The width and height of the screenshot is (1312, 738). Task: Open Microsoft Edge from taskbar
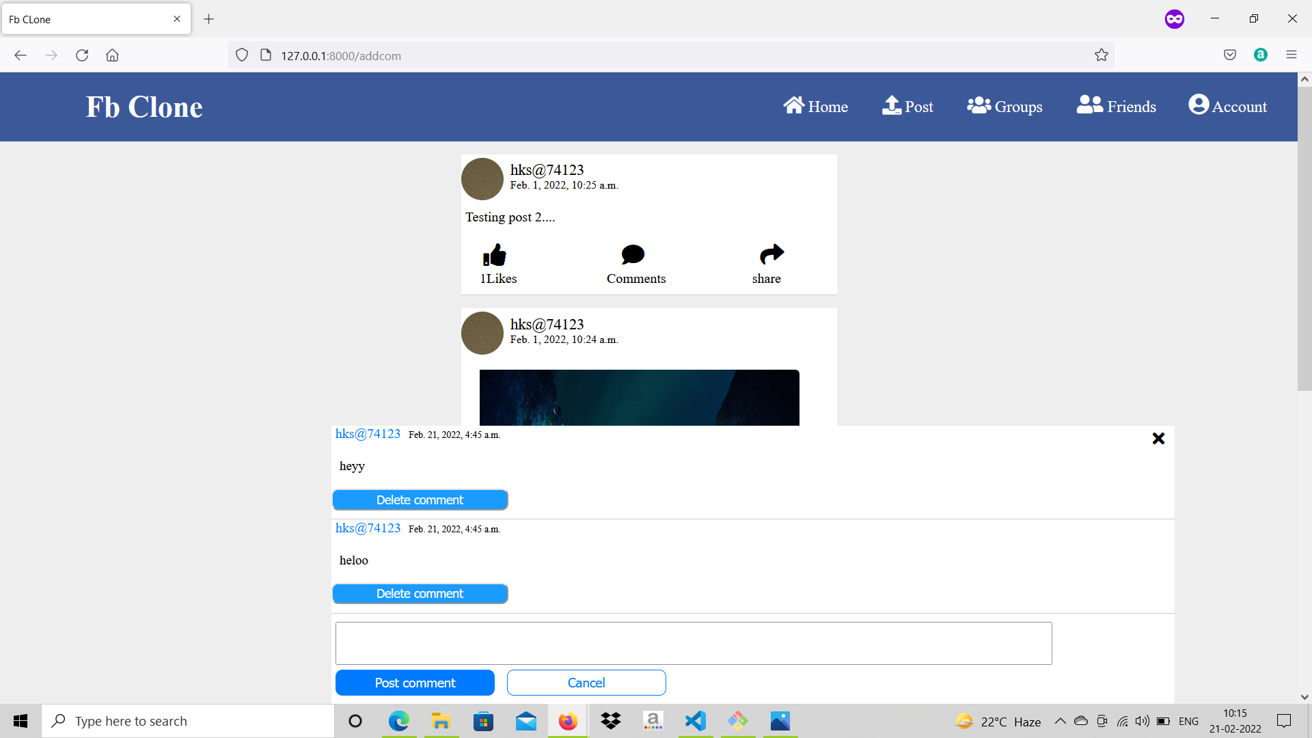tap(399, 721)
